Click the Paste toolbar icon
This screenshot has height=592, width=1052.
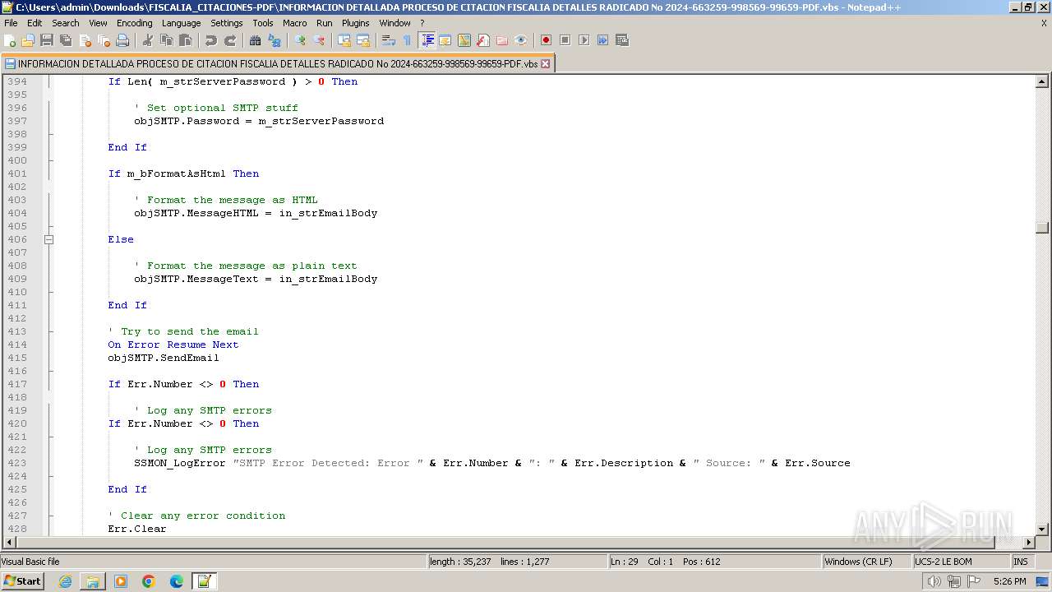186,40
